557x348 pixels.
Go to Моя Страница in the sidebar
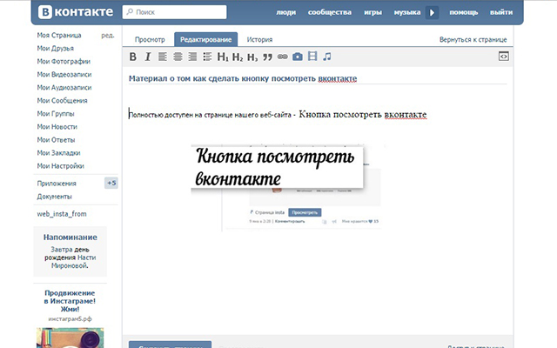tap(59, 35)
